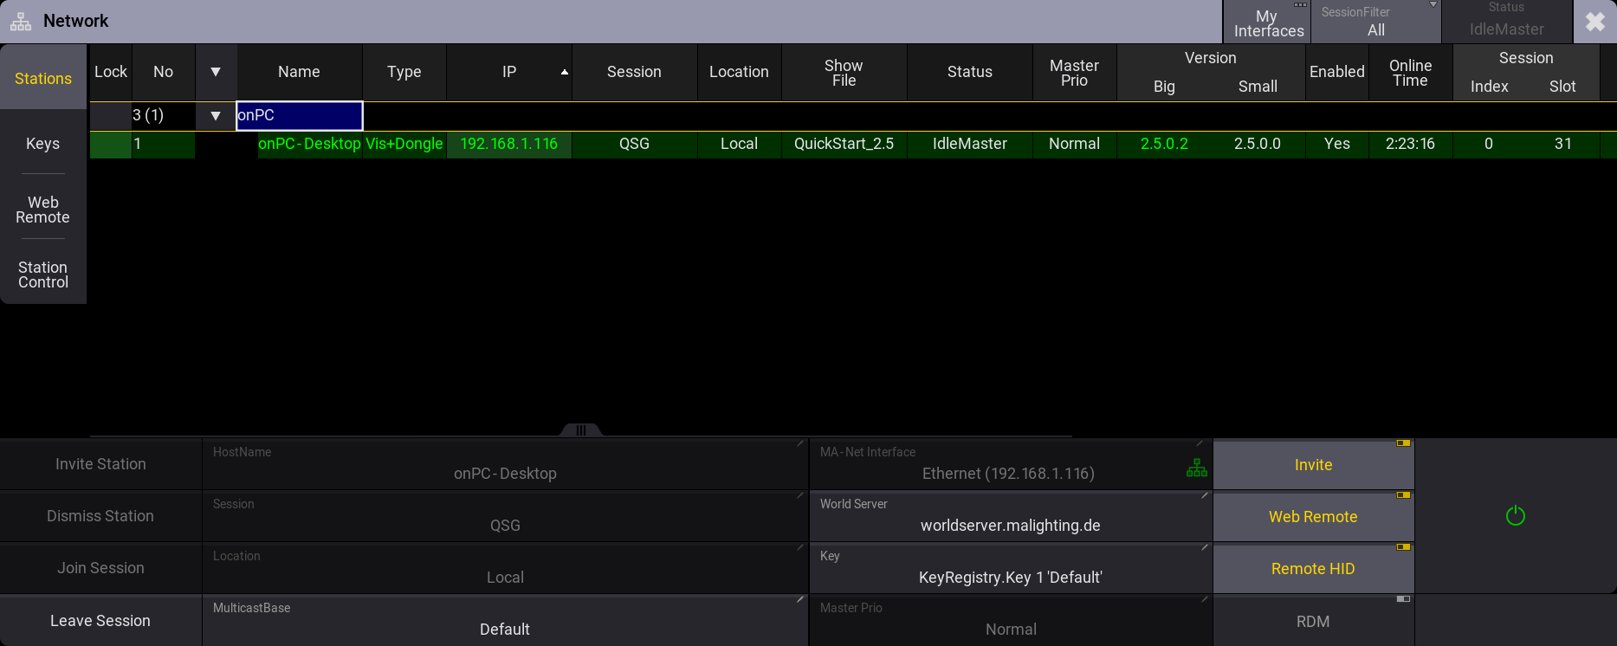Edit the World Server field
Viewport: 1617px width, 646px height.
(x=1011, y=516)
